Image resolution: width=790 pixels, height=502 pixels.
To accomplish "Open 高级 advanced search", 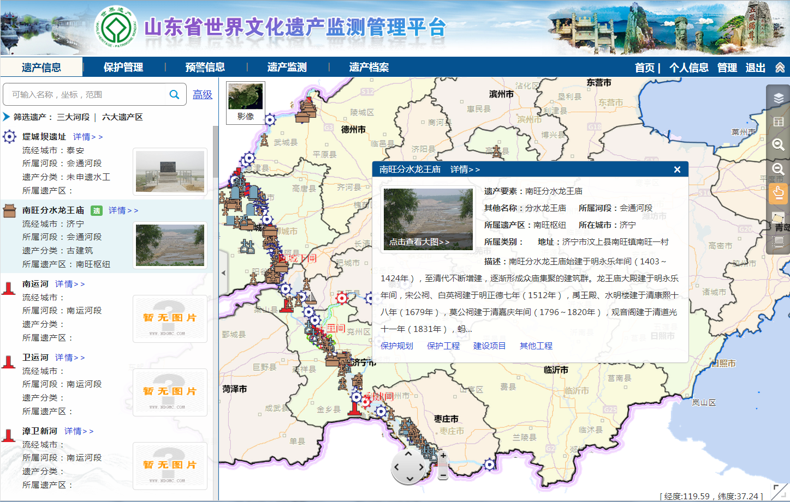I will (203, 94).
